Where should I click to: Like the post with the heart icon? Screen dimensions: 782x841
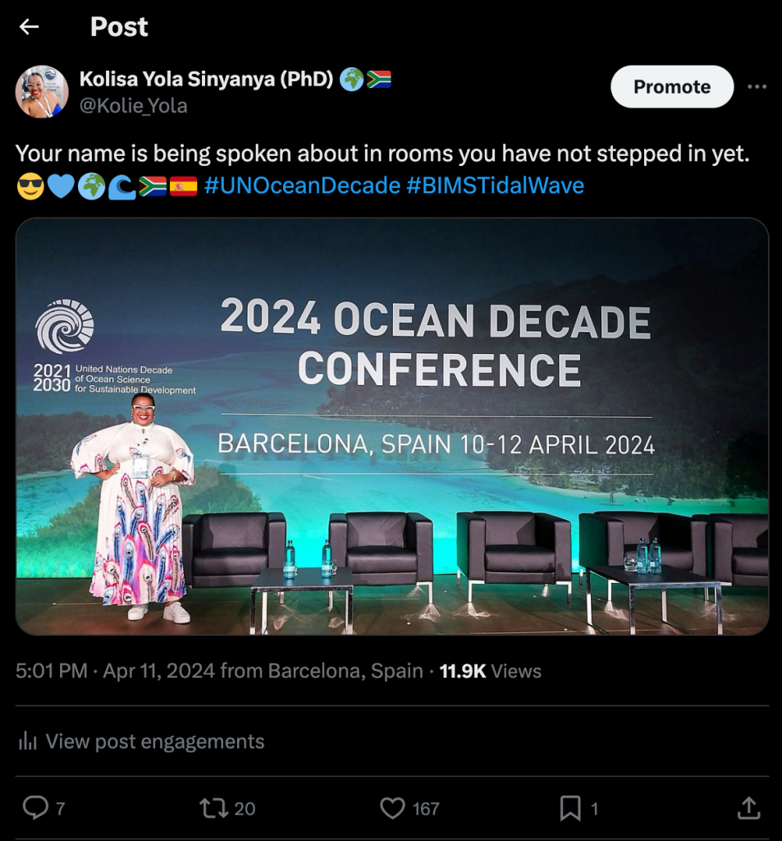pos(393,808)
